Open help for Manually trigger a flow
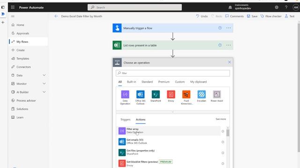Screen dimensions: 300x168 pos(220,28)
